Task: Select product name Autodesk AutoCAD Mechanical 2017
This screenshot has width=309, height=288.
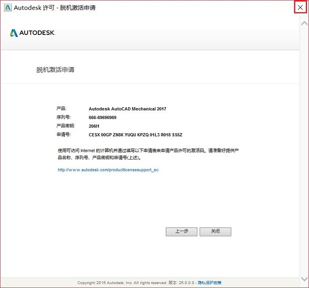Action: (128, 109)
